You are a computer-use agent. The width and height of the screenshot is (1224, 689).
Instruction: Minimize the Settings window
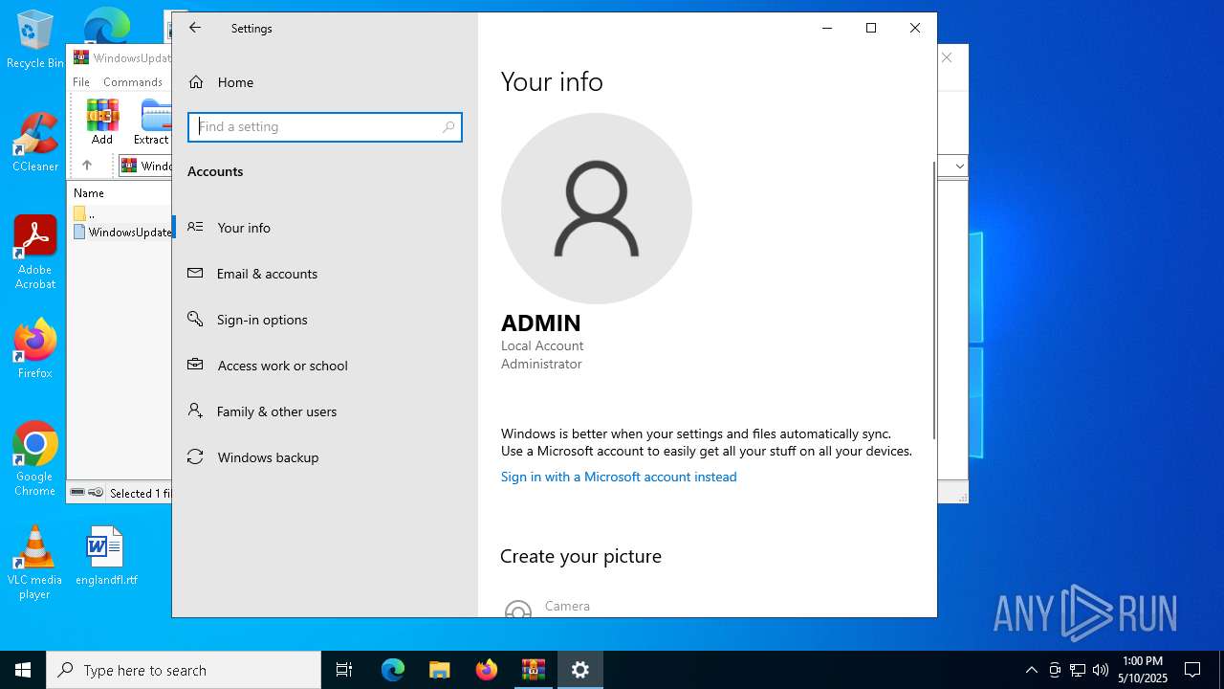pos(827,28)
